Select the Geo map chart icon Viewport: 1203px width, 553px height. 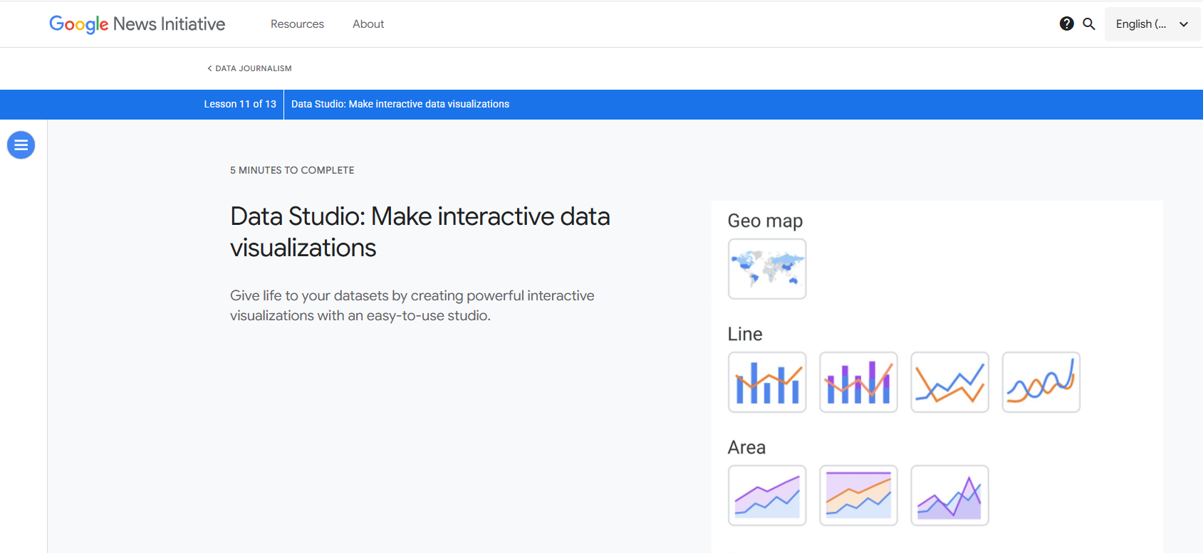click(767, 269)
